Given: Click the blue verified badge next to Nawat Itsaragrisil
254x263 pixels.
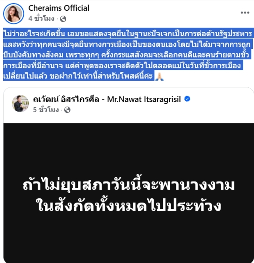Looking at the screenshot, I should [187, 99].
